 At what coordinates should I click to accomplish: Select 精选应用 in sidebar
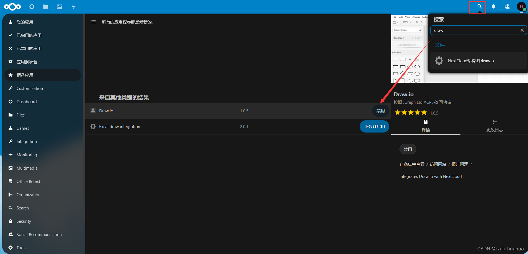[43, 75]
